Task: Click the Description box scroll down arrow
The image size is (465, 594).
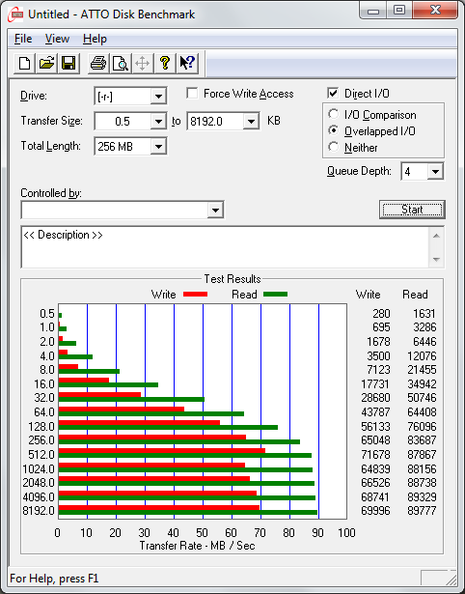Action: coord(436,260)
